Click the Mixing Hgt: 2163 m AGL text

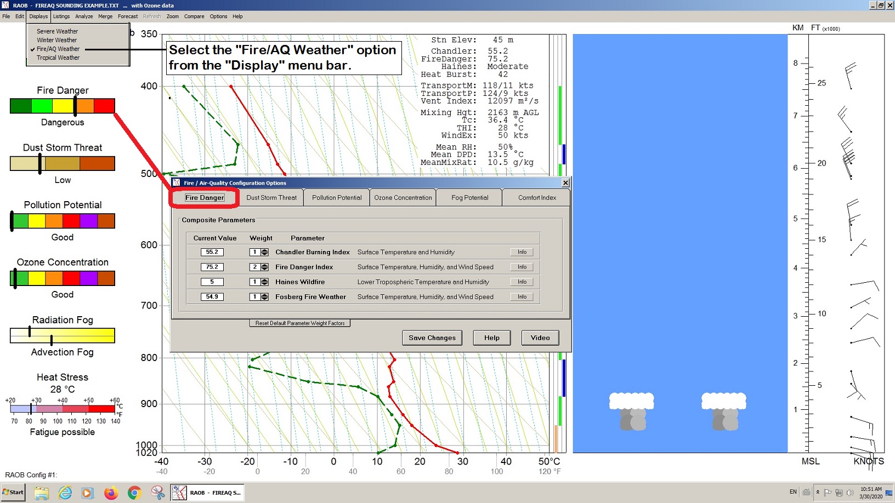pos(480,112)
